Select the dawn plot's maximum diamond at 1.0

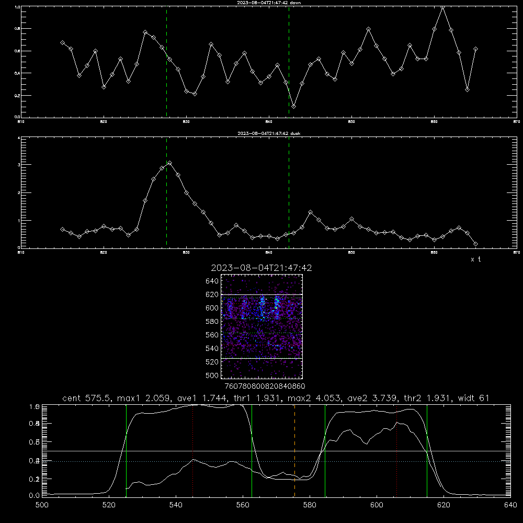[x=442, y=7]
